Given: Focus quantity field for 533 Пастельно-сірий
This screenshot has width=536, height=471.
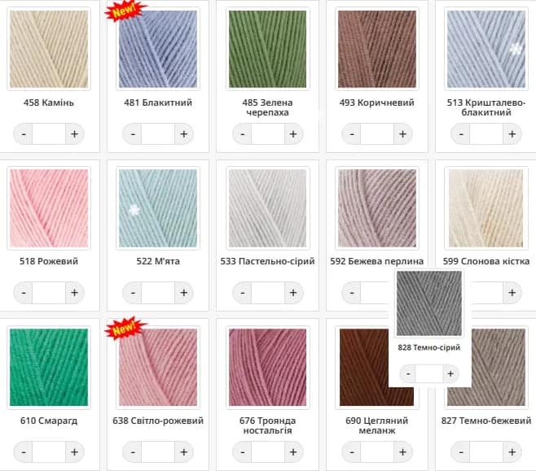Looking at the screenshot, I should tap(268, 293).
